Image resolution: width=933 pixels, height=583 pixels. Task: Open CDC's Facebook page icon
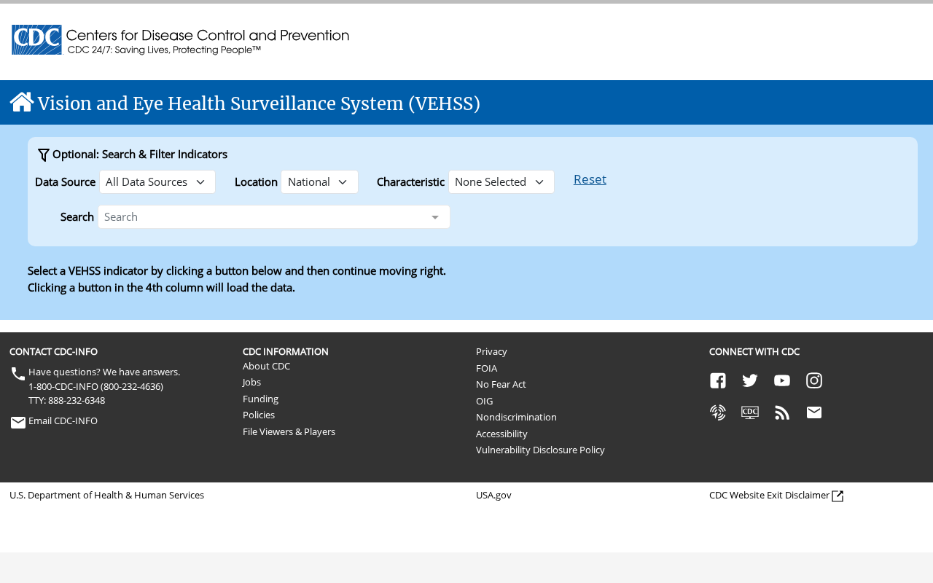coord(718,380)
